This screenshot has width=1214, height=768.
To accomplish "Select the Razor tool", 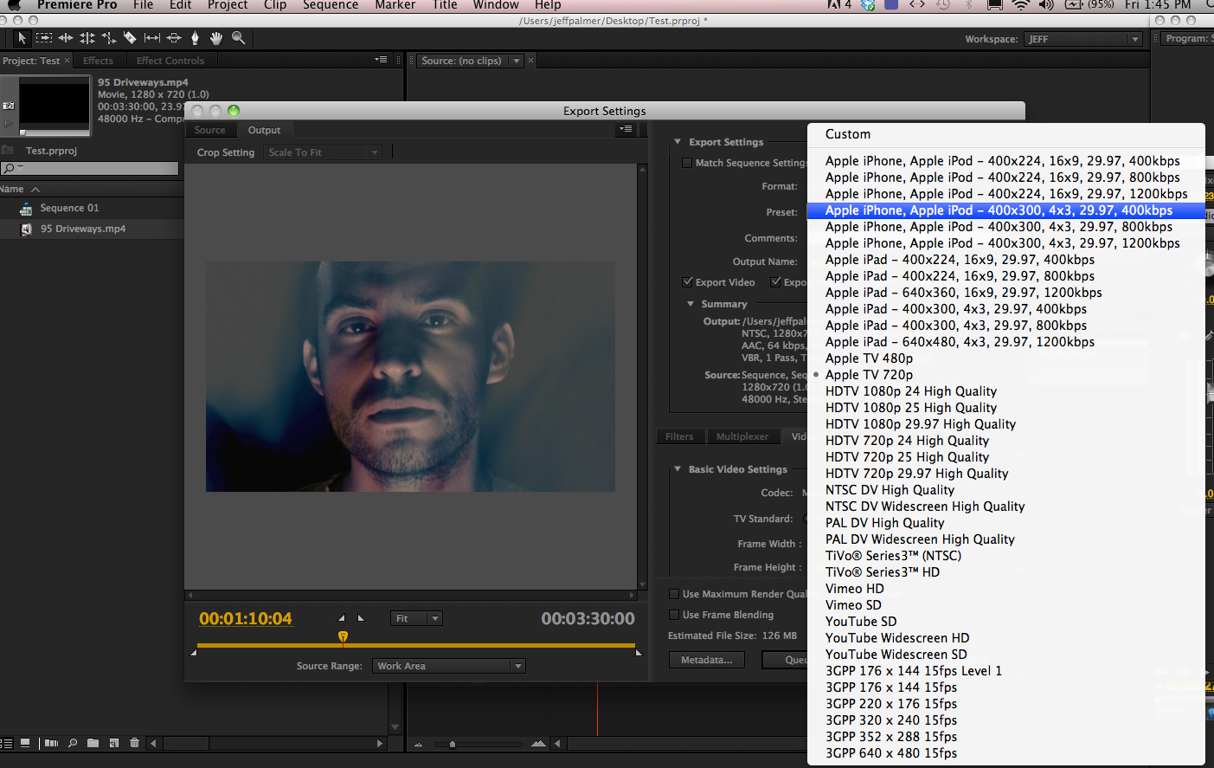I will (130, 38).
